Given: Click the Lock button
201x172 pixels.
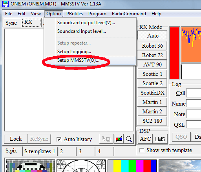Looking at the screenshot, I should pyautogui.click(x=16, y=139).
